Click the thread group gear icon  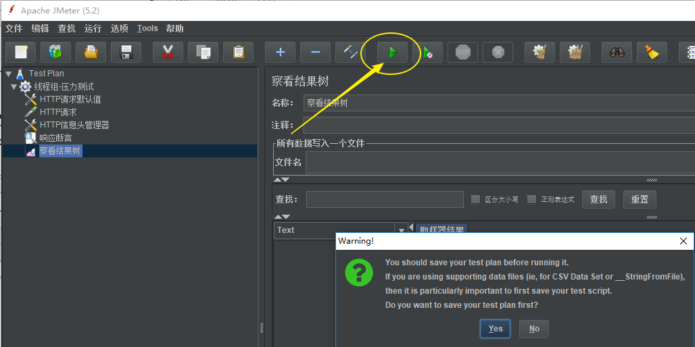point(25,86)
